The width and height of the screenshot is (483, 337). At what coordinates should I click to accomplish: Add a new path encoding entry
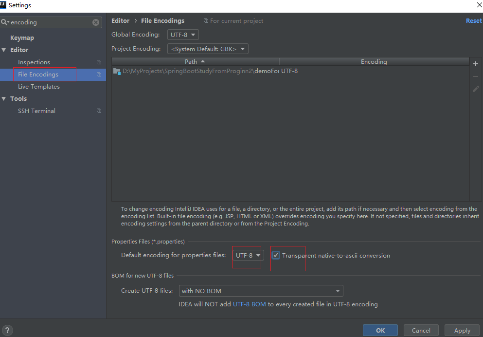476,64
